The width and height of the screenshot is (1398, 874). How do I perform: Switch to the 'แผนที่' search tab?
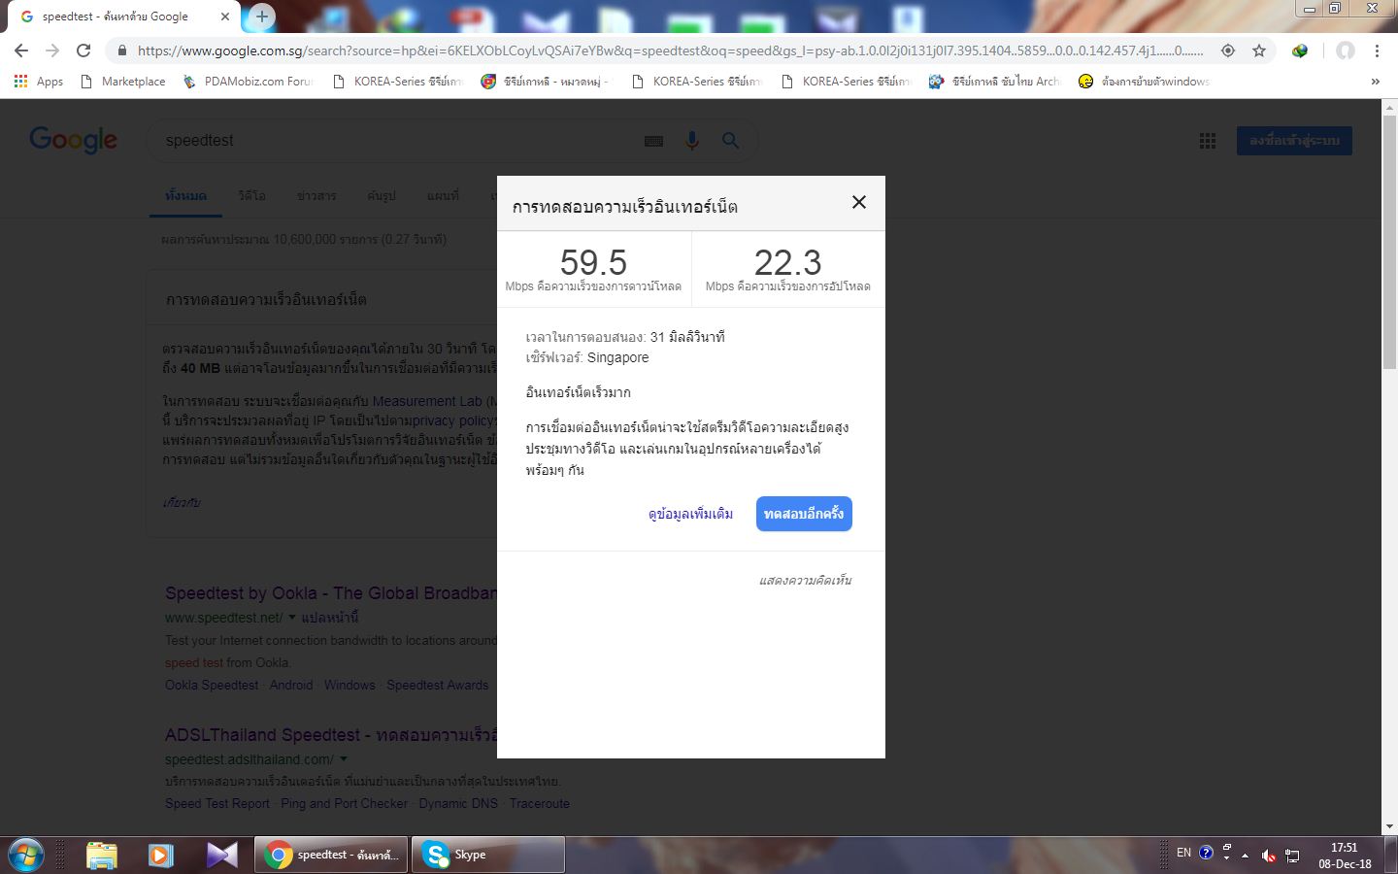443,195
